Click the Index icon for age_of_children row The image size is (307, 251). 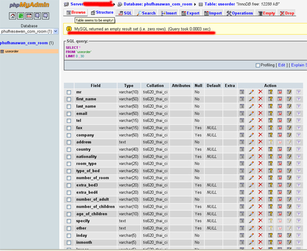point(289,214)
